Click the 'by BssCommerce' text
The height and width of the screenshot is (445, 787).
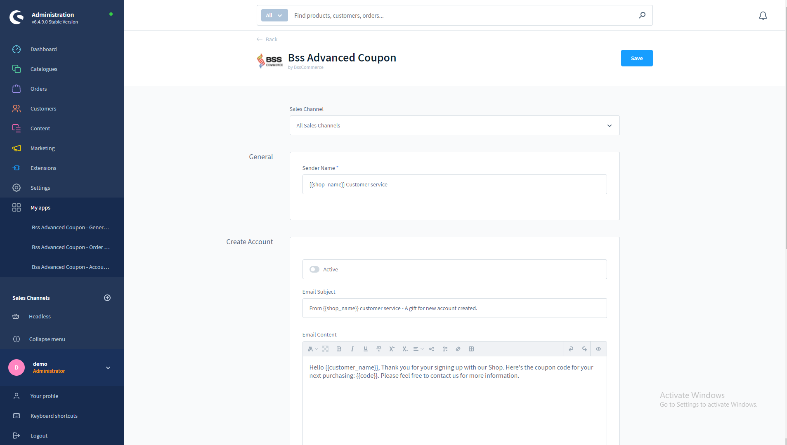(x=306, y=67)
